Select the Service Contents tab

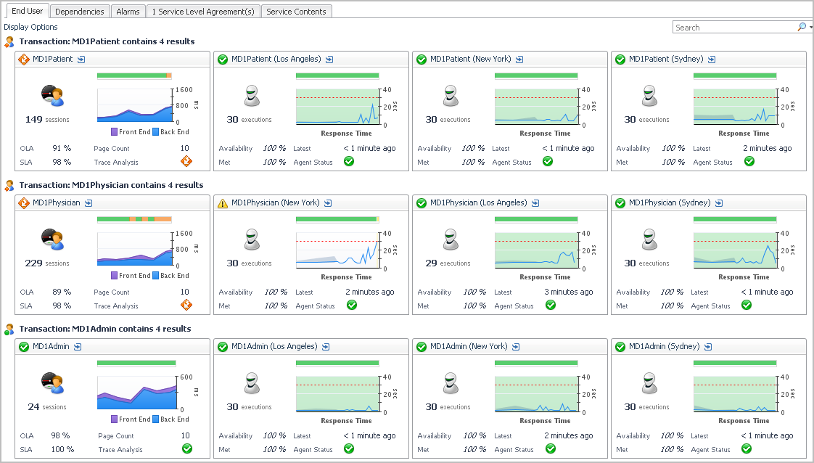coord(296,12)
